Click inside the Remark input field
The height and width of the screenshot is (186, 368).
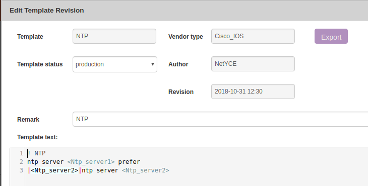click(x=220, y=119)
